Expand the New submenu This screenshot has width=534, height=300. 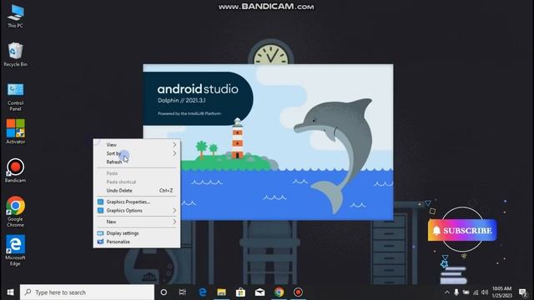[x=137, y=222]
